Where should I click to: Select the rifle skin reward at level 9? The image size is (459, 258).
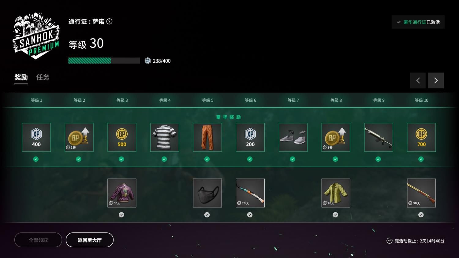click(379, 137)
